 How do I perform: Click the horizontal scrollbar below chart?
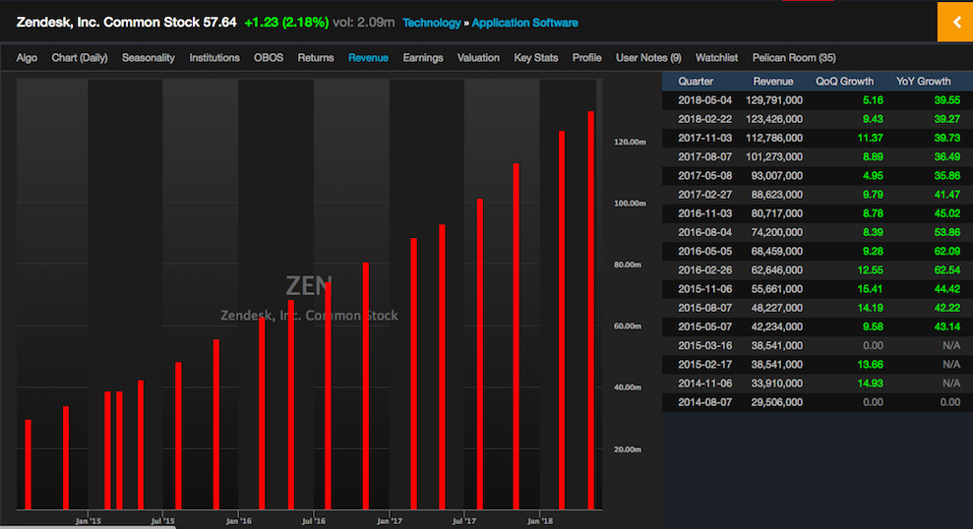point(88,527)
